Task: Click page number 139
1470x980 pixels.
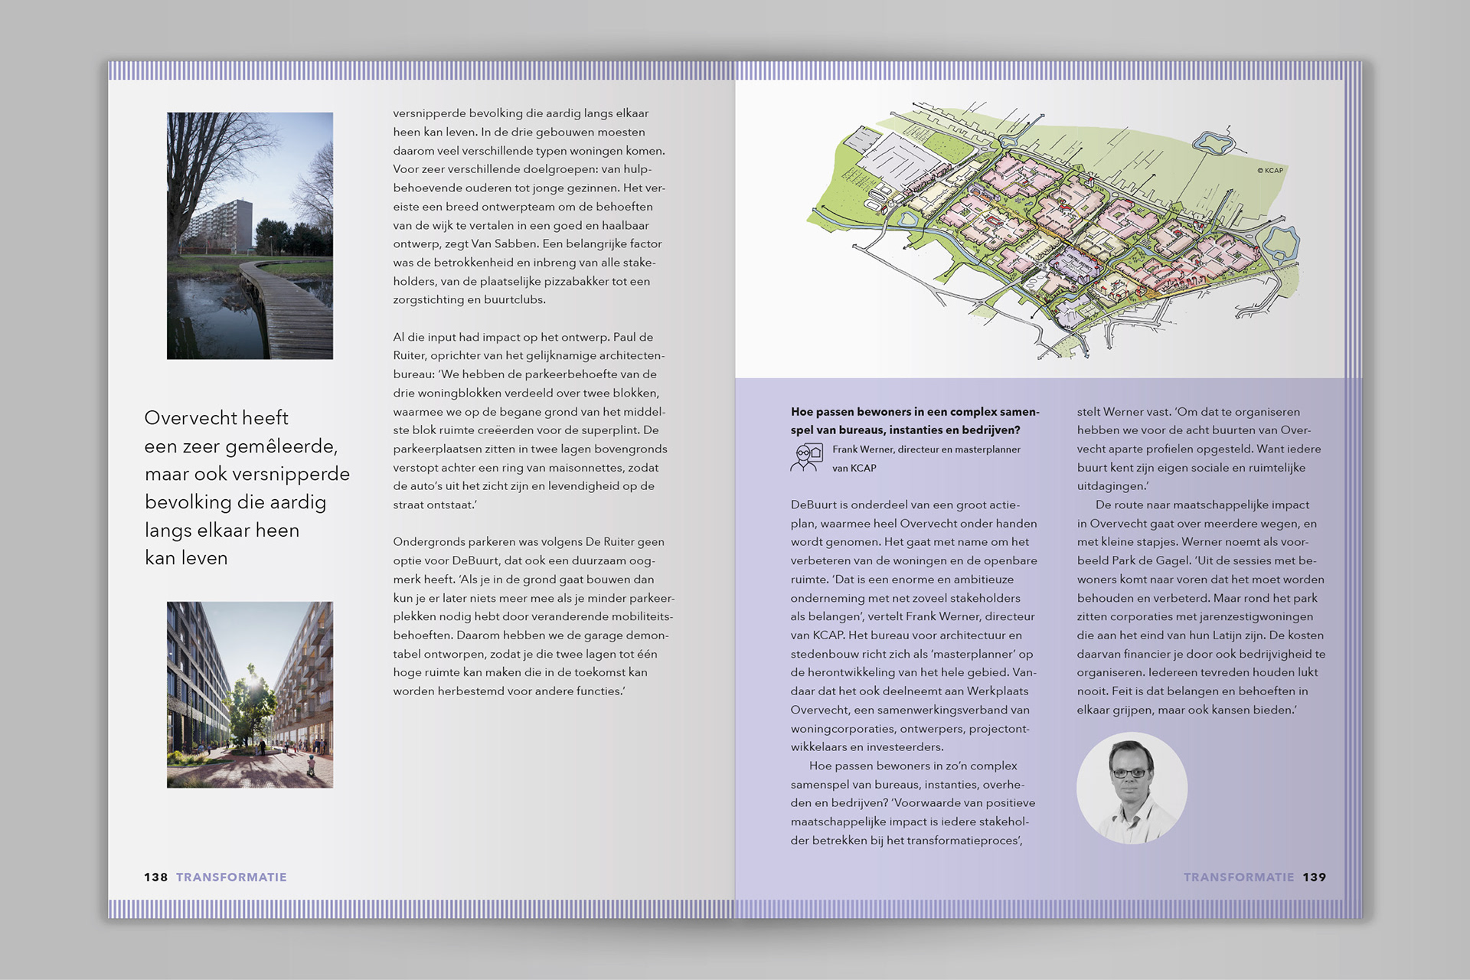Action: pos(1314,877)
